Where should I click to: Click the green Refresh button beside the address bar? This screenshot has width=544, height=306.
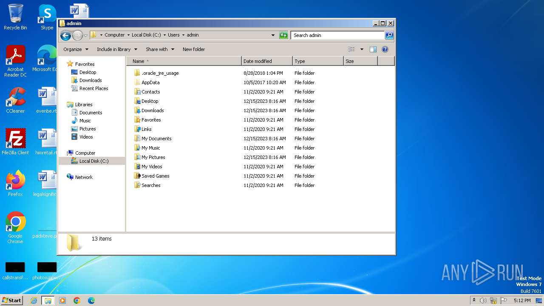click(283, 35)
